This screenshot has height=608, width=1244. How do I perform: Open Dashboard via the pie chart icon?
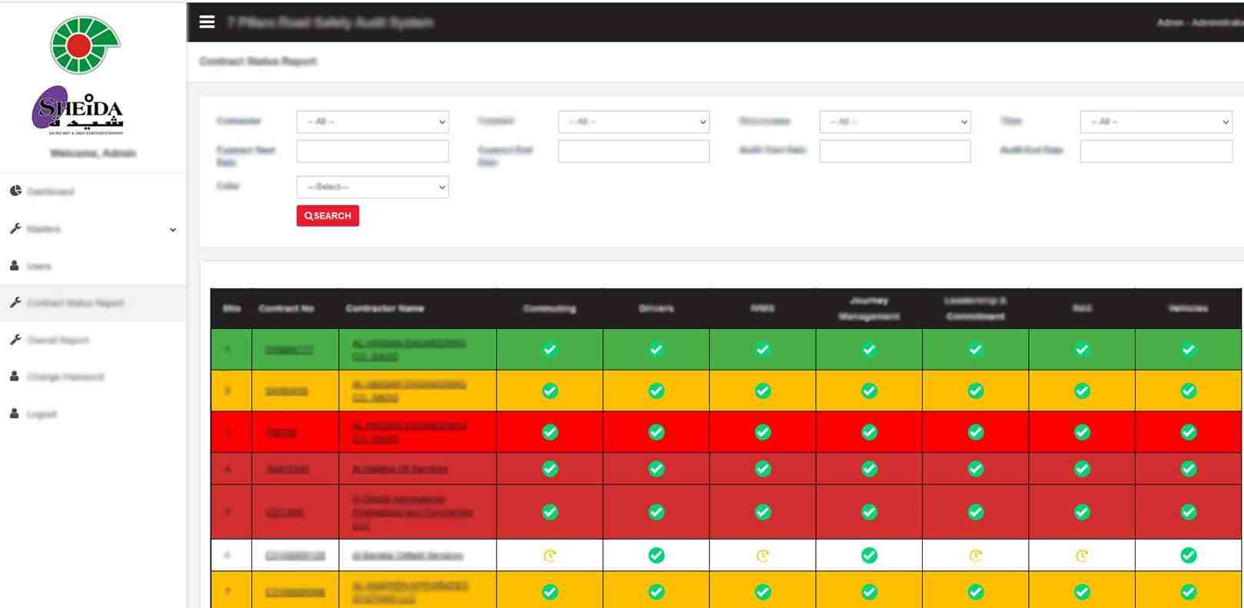pos(15,191)
